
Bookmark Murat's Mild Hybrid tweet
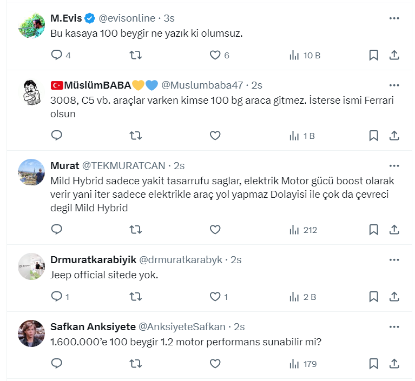(x=373, y=230)
